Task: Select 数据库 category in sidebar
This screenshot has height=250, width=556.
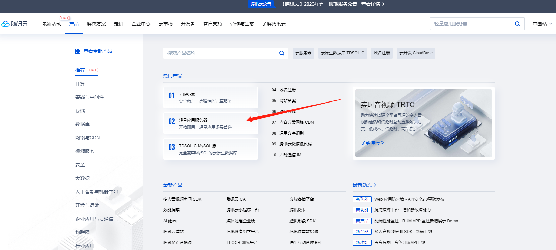Action: [83, 124]
